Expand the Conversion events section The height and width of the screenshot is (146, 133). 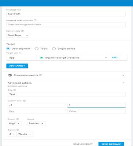pos(123,75)
